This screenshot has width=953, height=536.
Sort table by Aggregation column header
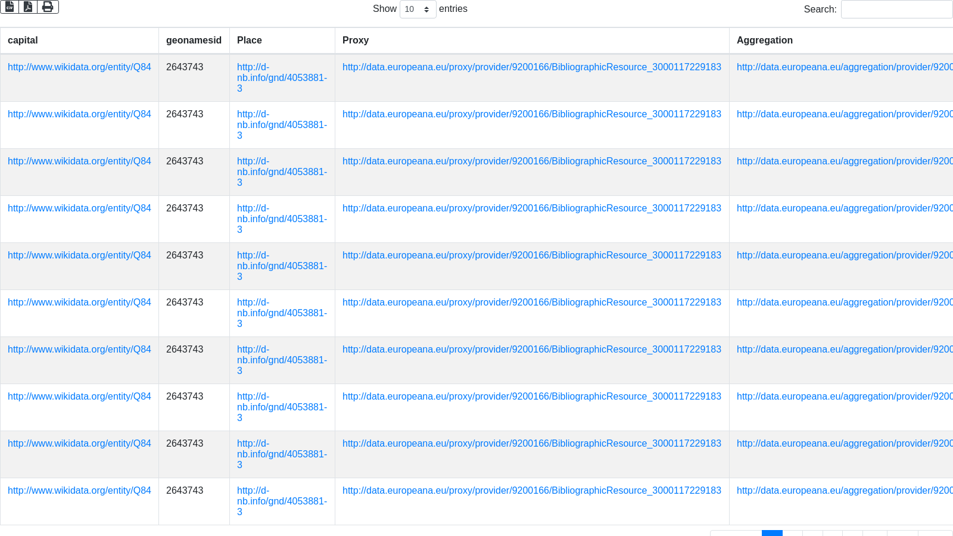[764, 40]
